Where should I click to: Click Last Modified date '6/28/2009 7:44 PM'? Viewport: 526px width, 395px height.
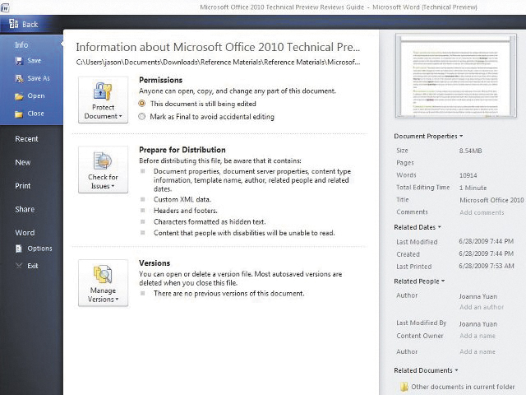click(487, 241)
